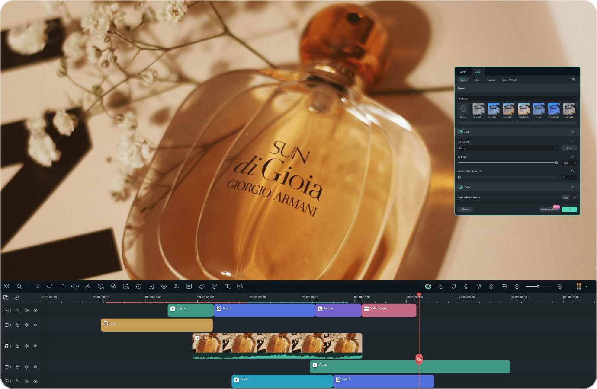Open the Lut Preset None dropdown
The width and height of the screenshot is (597, 389).
(x=508, y=148)
